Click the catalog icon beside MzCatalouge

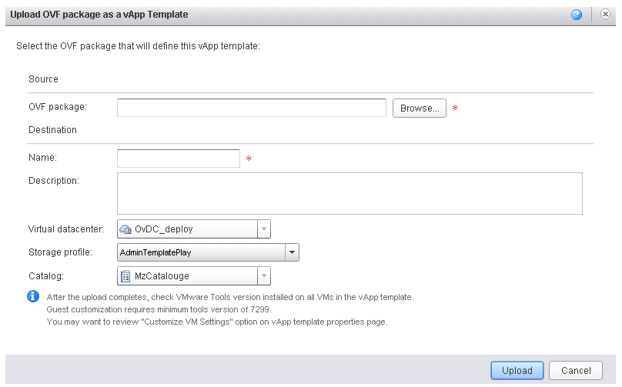(x=125, y=276)
